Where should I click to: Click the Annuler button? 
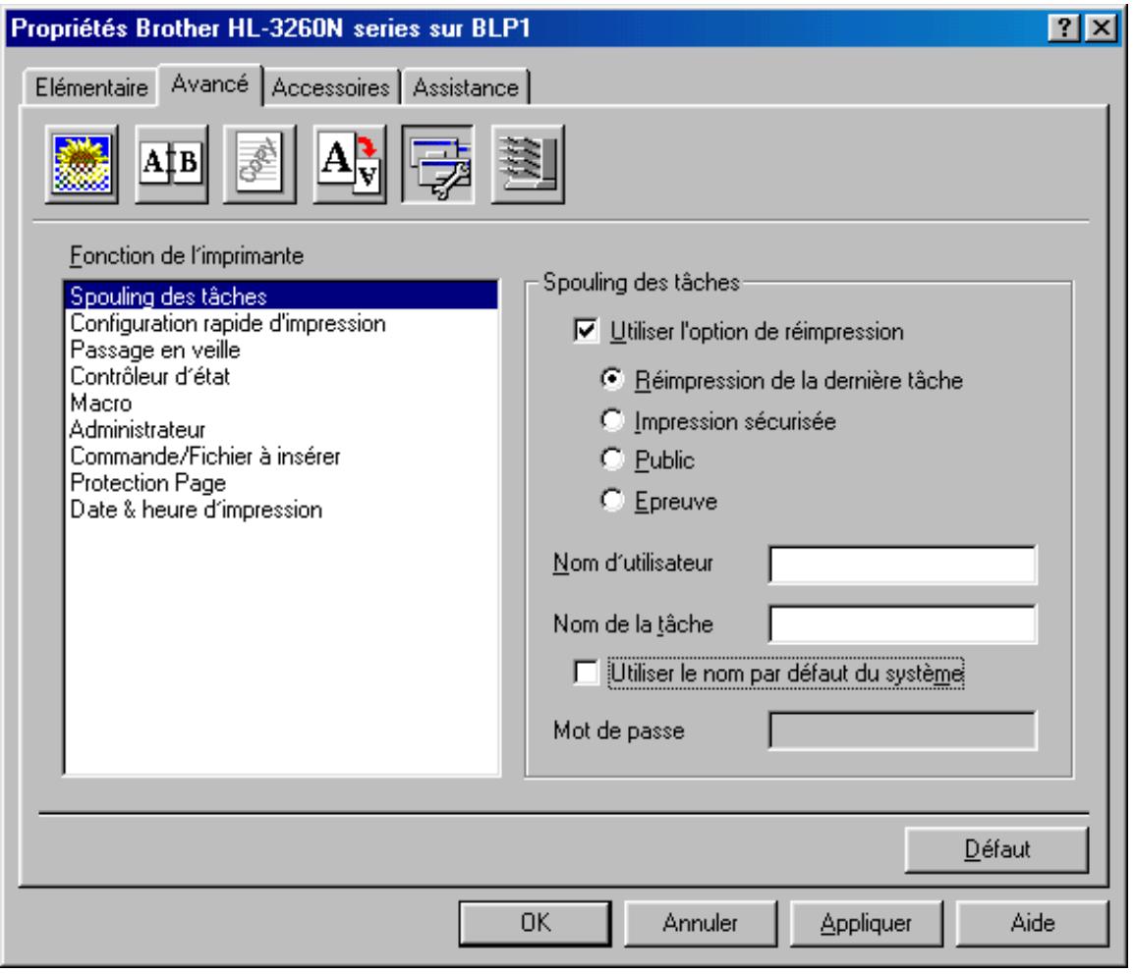[700, 923]
